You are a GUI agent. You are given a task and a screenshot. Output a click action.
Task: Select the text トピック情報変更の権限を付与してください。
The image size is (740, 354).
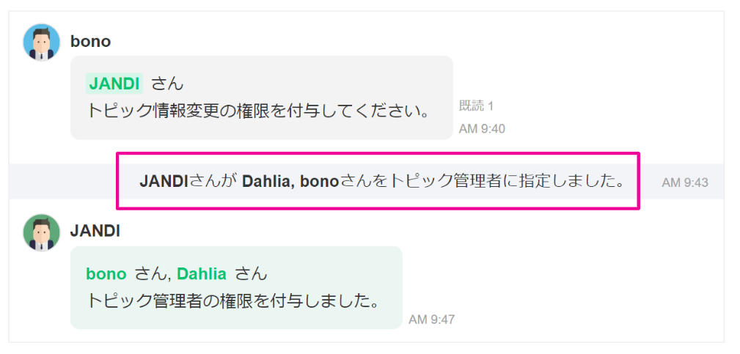point(257,111)
